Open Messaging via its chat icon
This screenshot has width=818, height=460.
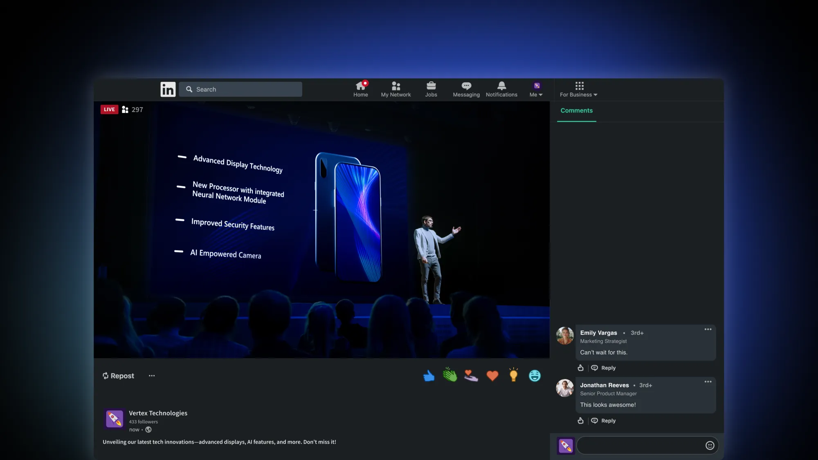tap(466, 86)
